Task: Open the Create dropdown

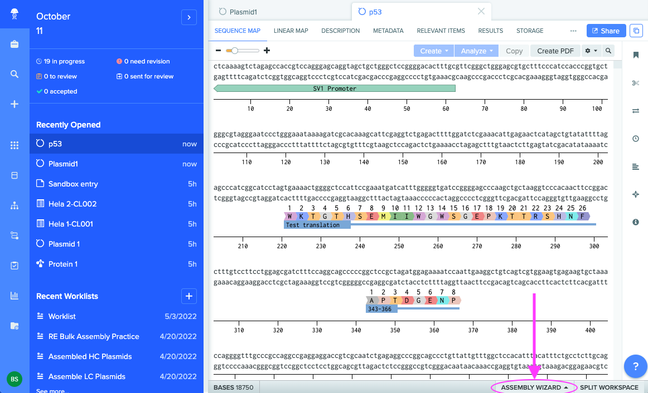Action: point(433,51)
